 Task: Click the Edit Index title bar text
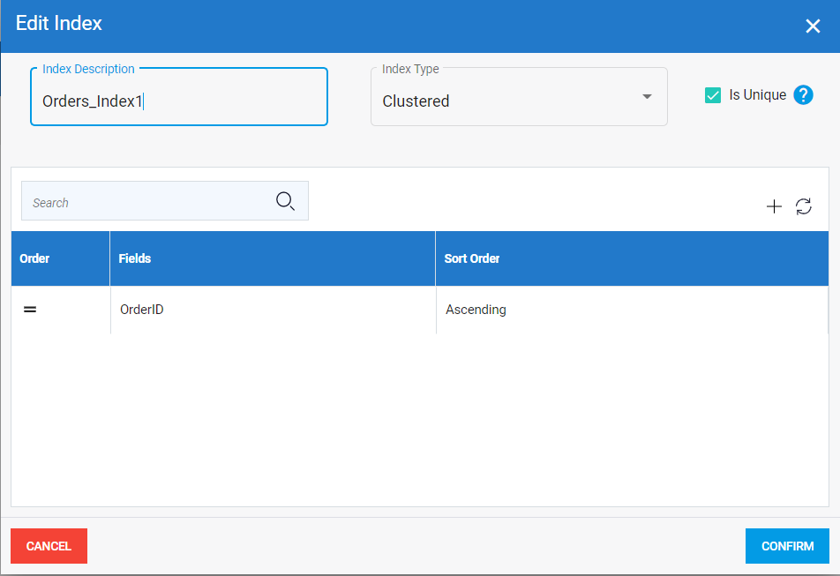pos(59,24)
